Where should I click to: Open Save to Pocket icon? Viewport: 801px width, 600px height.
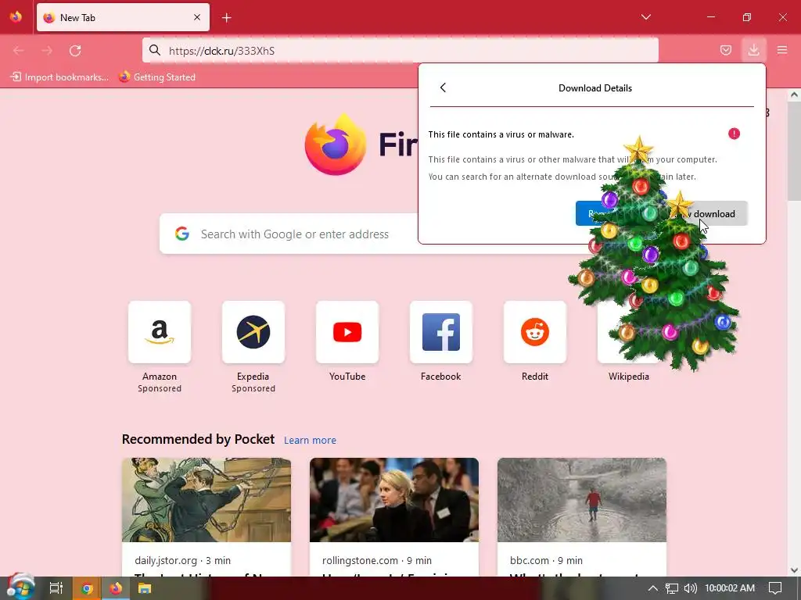coord(725,50)
